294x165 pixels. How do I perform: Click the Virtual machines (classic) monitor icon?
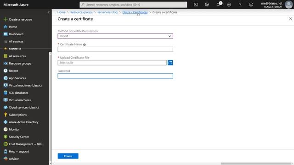[6, 85]
